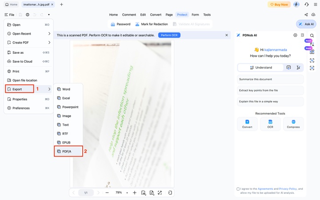Export to Text format
Image resolution: width=320 pixels, height=200 pixels.
[68, 125]
